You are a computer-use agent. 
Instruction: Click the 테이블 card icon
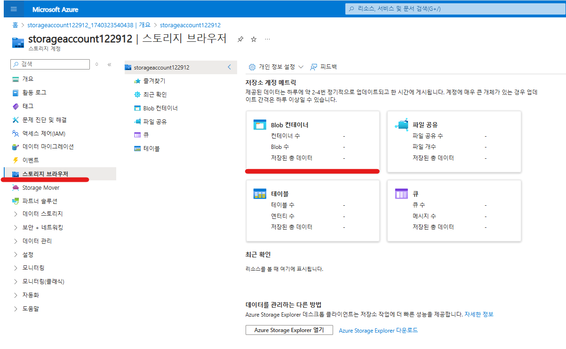[260, 194]
